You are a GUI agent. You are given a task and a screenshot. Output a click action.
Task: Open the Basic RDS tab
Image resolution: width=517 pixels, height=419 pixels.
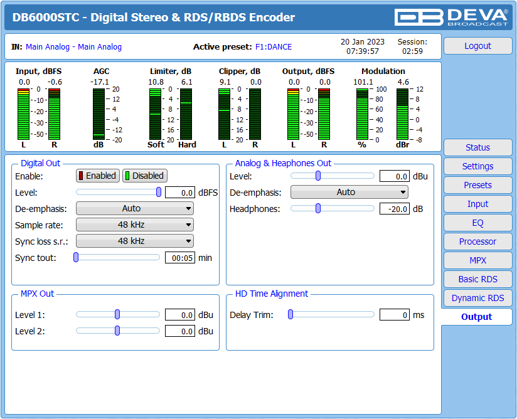pyautogui.click(x=477, y=279)
